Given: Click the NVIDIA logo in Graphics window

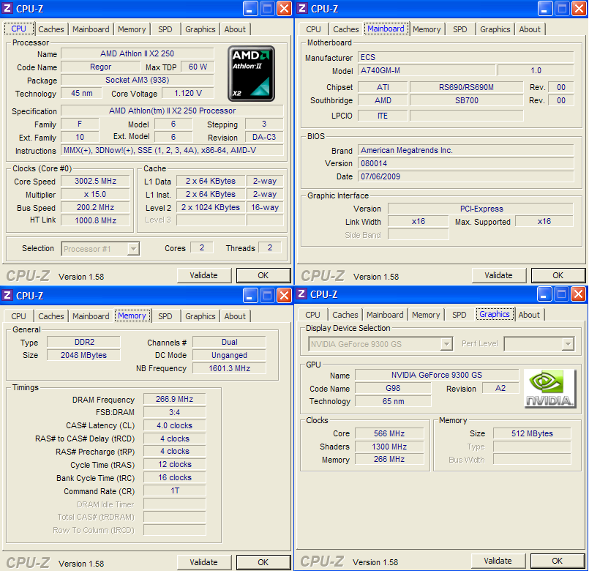Looking at the screenshot, I should pyautogui.click(x=550, y=389).
